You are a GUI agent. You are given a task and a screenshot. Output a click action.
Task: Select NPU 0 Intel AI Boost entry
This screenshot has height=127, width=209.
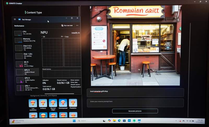pos(27,72)
